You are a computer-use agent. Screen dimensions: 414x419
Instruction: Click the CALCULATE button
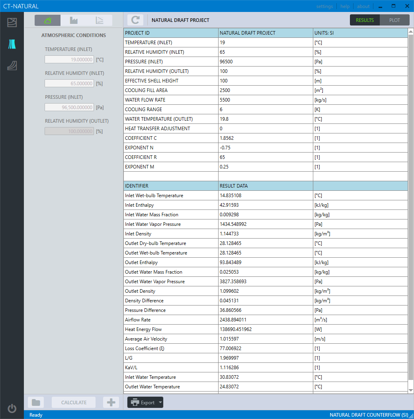[74, 402]
